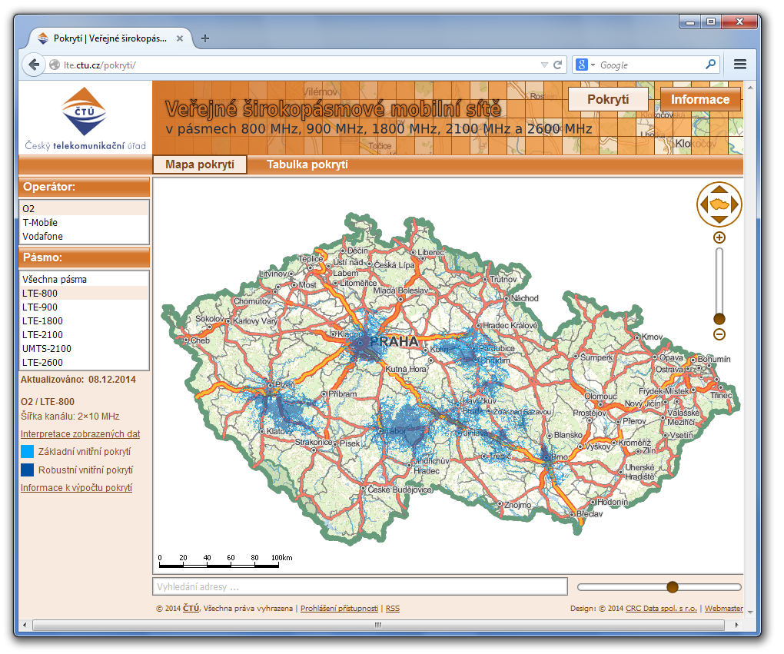Switch to Mapa pokrytí tab
Image resolution: width=784 pixels, height=654 pixels.
pos(200,164)
